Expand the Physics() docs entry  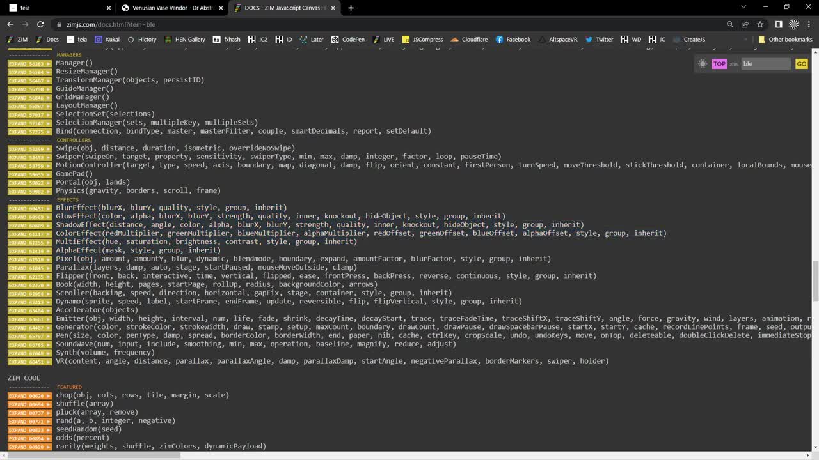click(29, 190)
